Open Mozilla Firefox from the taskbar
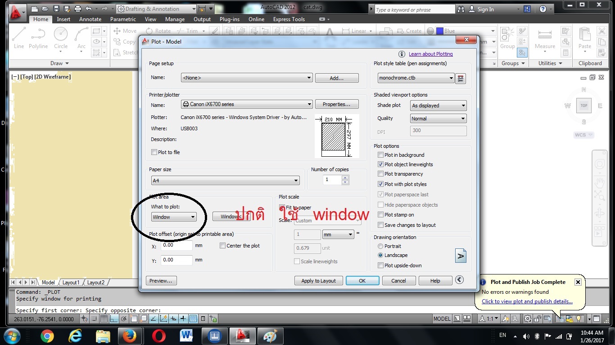The width and height of the screenshot is (615, 345). click(130, 336)
